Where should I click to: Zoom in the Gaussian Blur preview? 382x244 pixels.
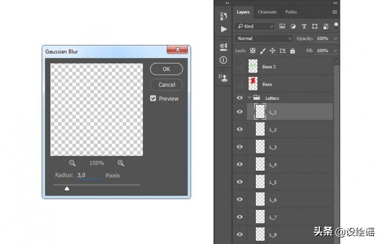coord(121,163)
